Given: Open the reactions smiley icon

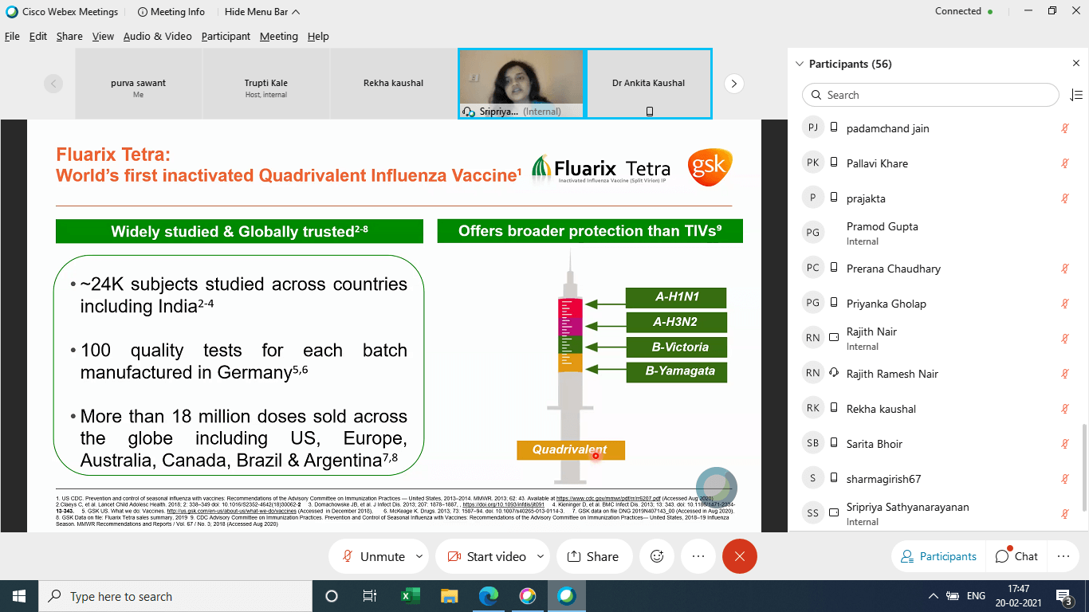Looking at the screenshot, I should point(657,556).
